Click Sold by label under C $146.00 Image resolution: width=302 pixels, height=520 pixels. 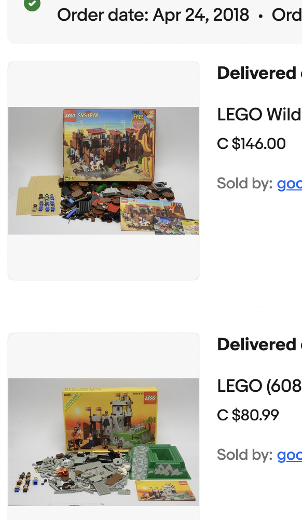245,183
